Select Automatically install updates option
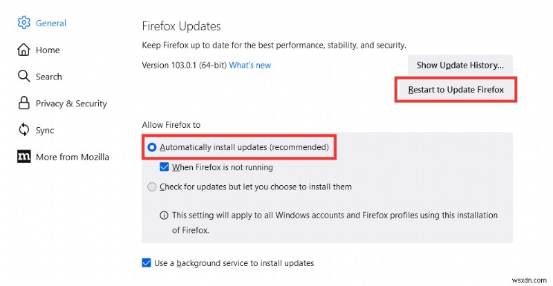553x286 pixels. 152,147
